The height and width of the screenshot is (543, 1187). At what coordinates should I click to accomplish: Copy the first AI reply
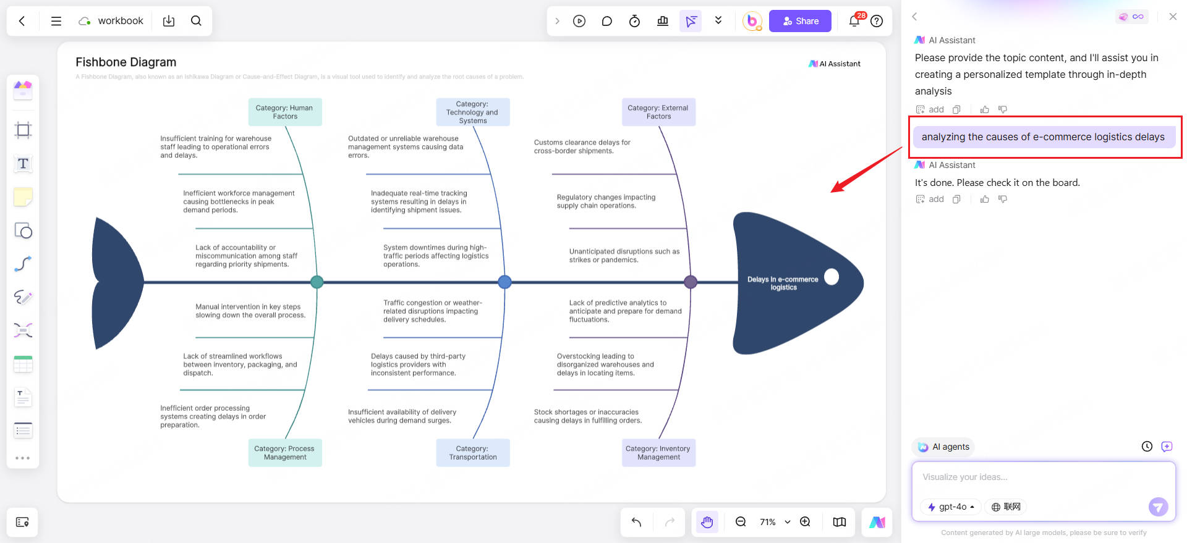point(956,109)
